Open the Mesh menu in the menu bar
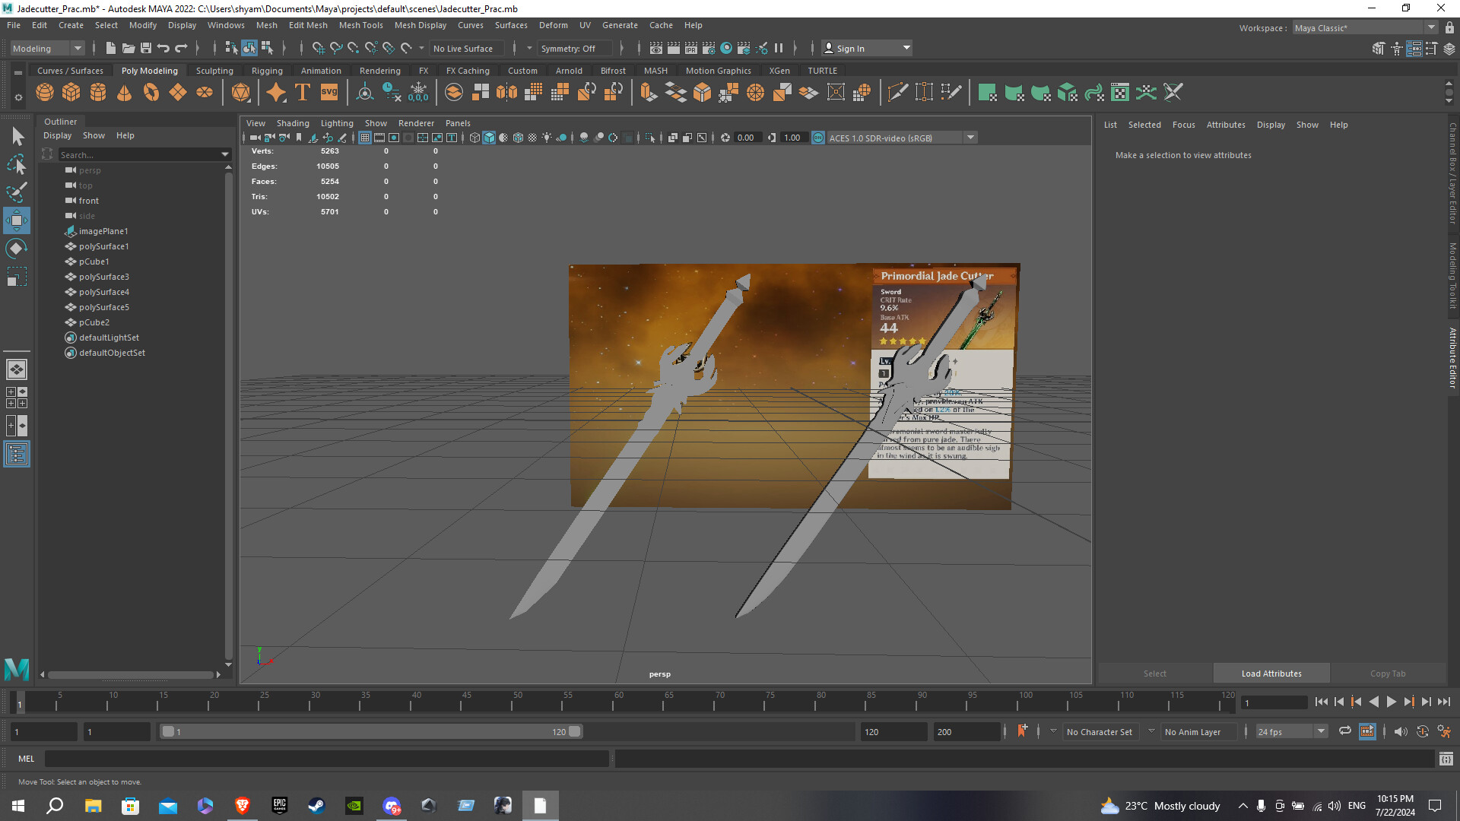The image size is (1460, 821). pyautogui.click(x=267, y=25)
